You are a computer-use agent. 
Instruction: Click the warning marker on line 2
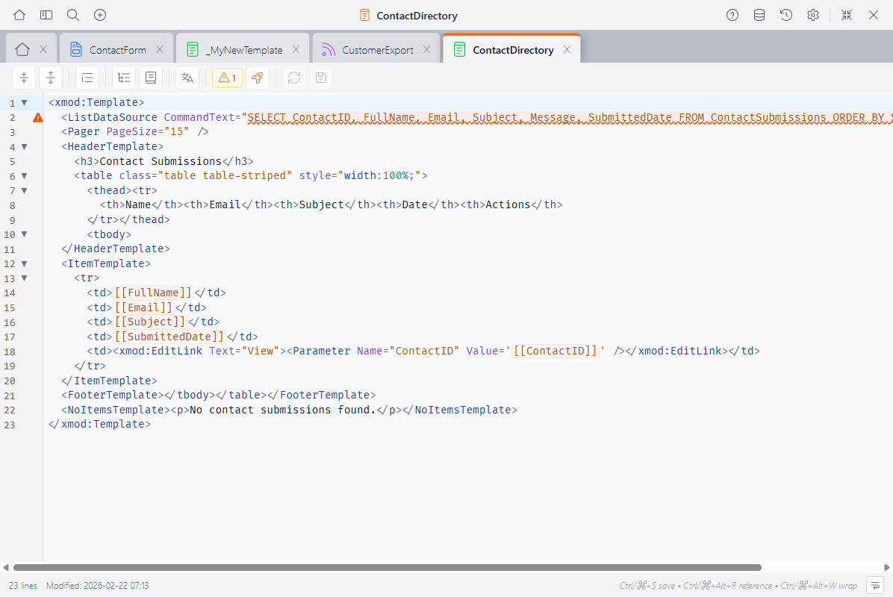tap(37, 118)
